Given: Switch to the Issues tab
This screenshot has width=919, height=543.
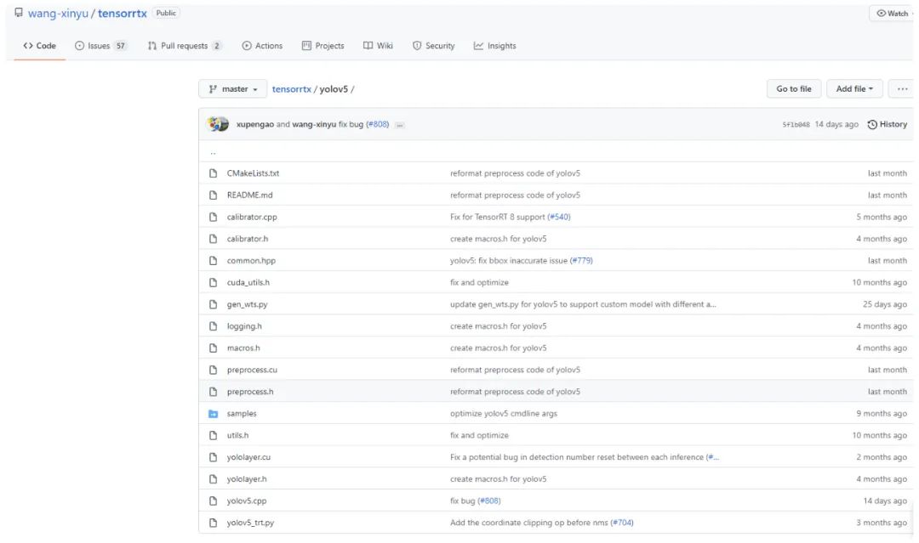Looking at the screenshot, I should [100, 46].
